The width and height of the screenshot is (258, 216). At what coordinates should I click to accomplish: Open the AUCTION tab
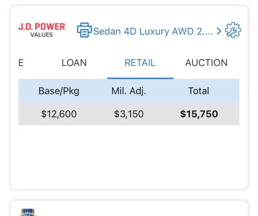[x=206, y=63]
